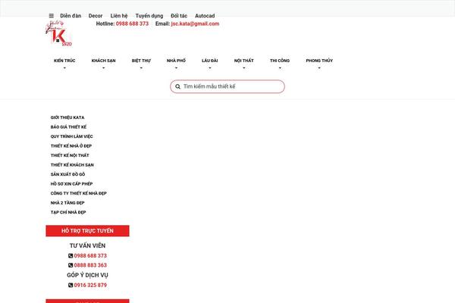Click the HỖ TRỢ TRỰC TUYẾN header
The height and width of the screenshot is (303, 455).
point(87,231)
